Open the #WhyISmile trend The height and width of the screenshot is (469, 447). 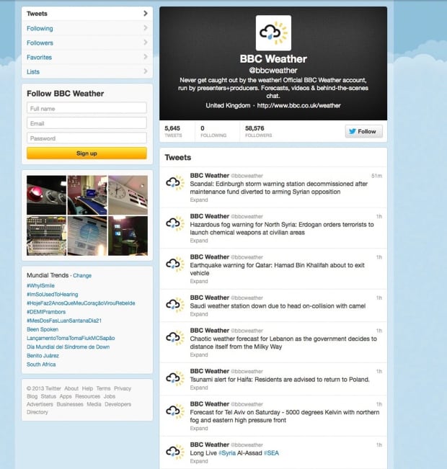pos(40,285)
